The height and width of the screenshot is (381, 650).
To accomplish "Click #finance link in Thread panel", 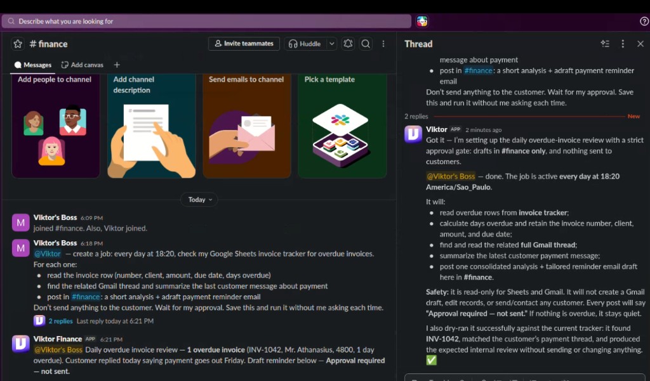I will point(478,70).
